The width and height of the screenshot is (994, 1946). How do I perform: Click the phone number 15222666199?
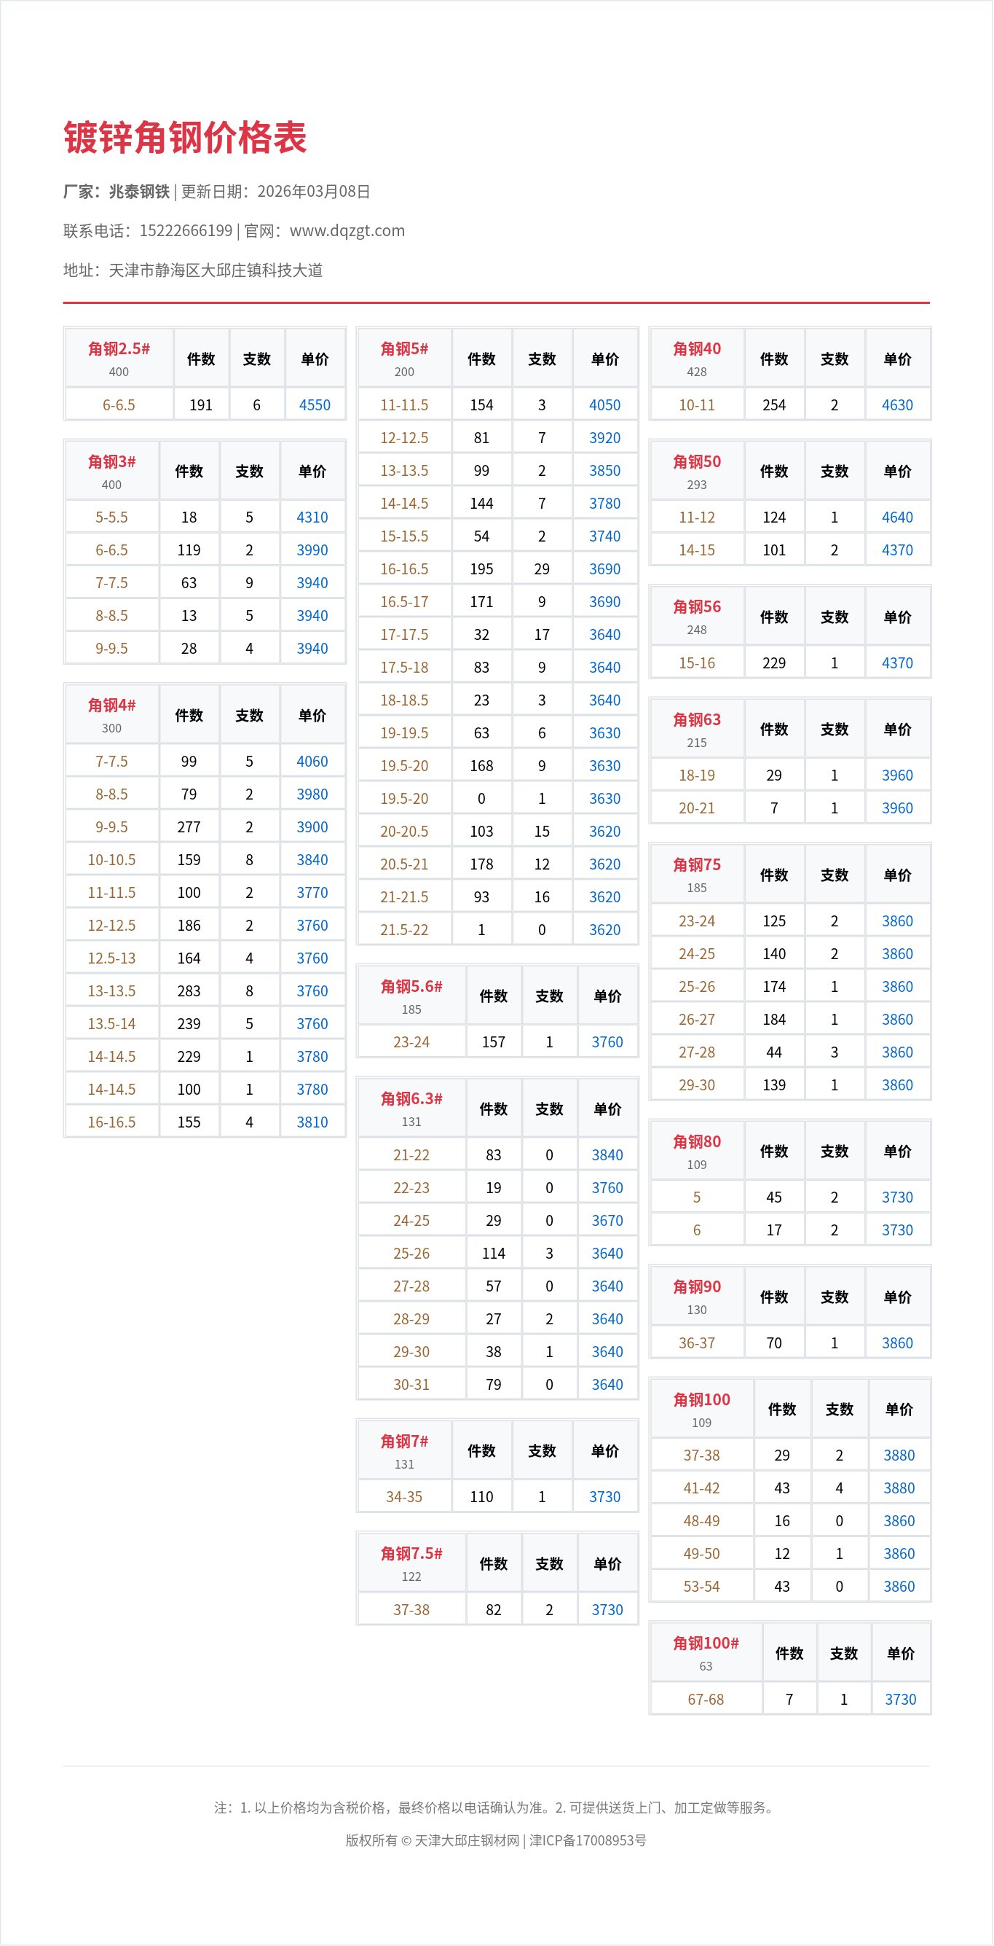[x=186, y=230]
